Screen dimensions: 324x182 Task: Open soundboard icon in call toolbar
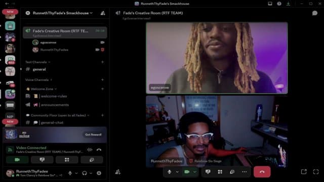pyautogui.click(x=232, y=172)
